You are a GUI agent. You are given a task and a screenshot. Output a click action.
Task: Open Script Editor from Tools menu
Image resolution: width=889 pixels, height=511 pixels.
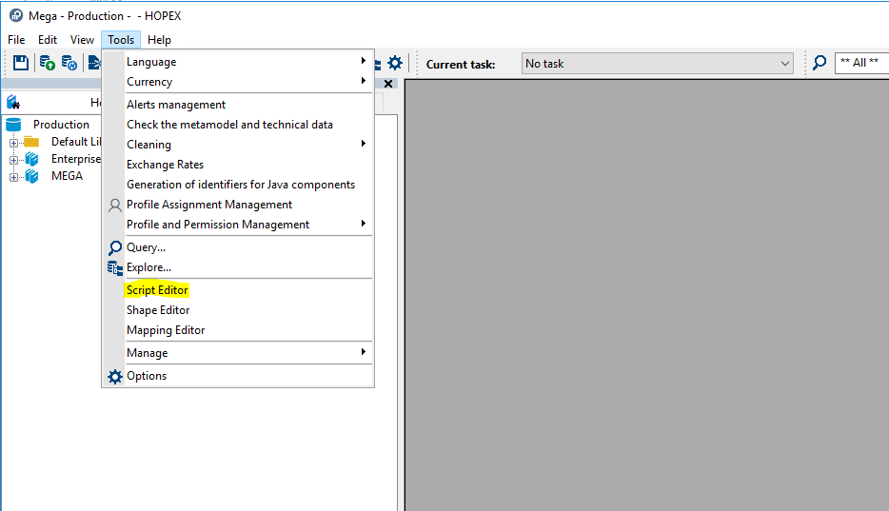(157, 290)
